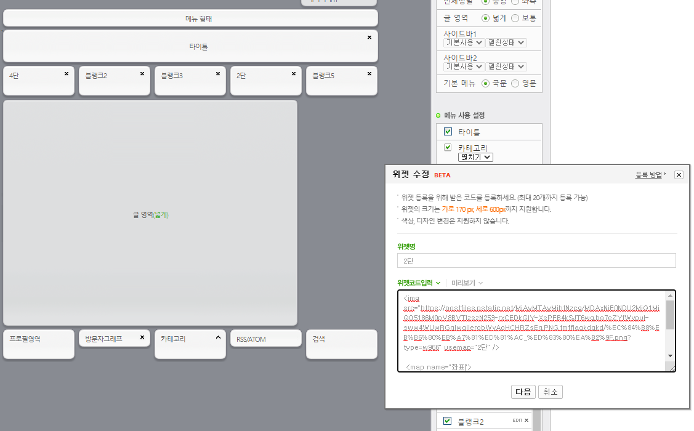694x431 pixels.
Task: Uncheck the 카테고리 menu checkbox
Action: pyautogui.click(x=448, y=147)
